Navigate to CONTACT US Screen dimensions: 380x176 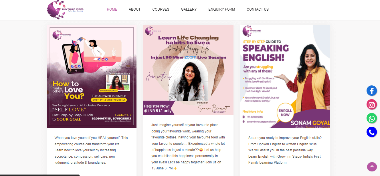click(258, 9)
